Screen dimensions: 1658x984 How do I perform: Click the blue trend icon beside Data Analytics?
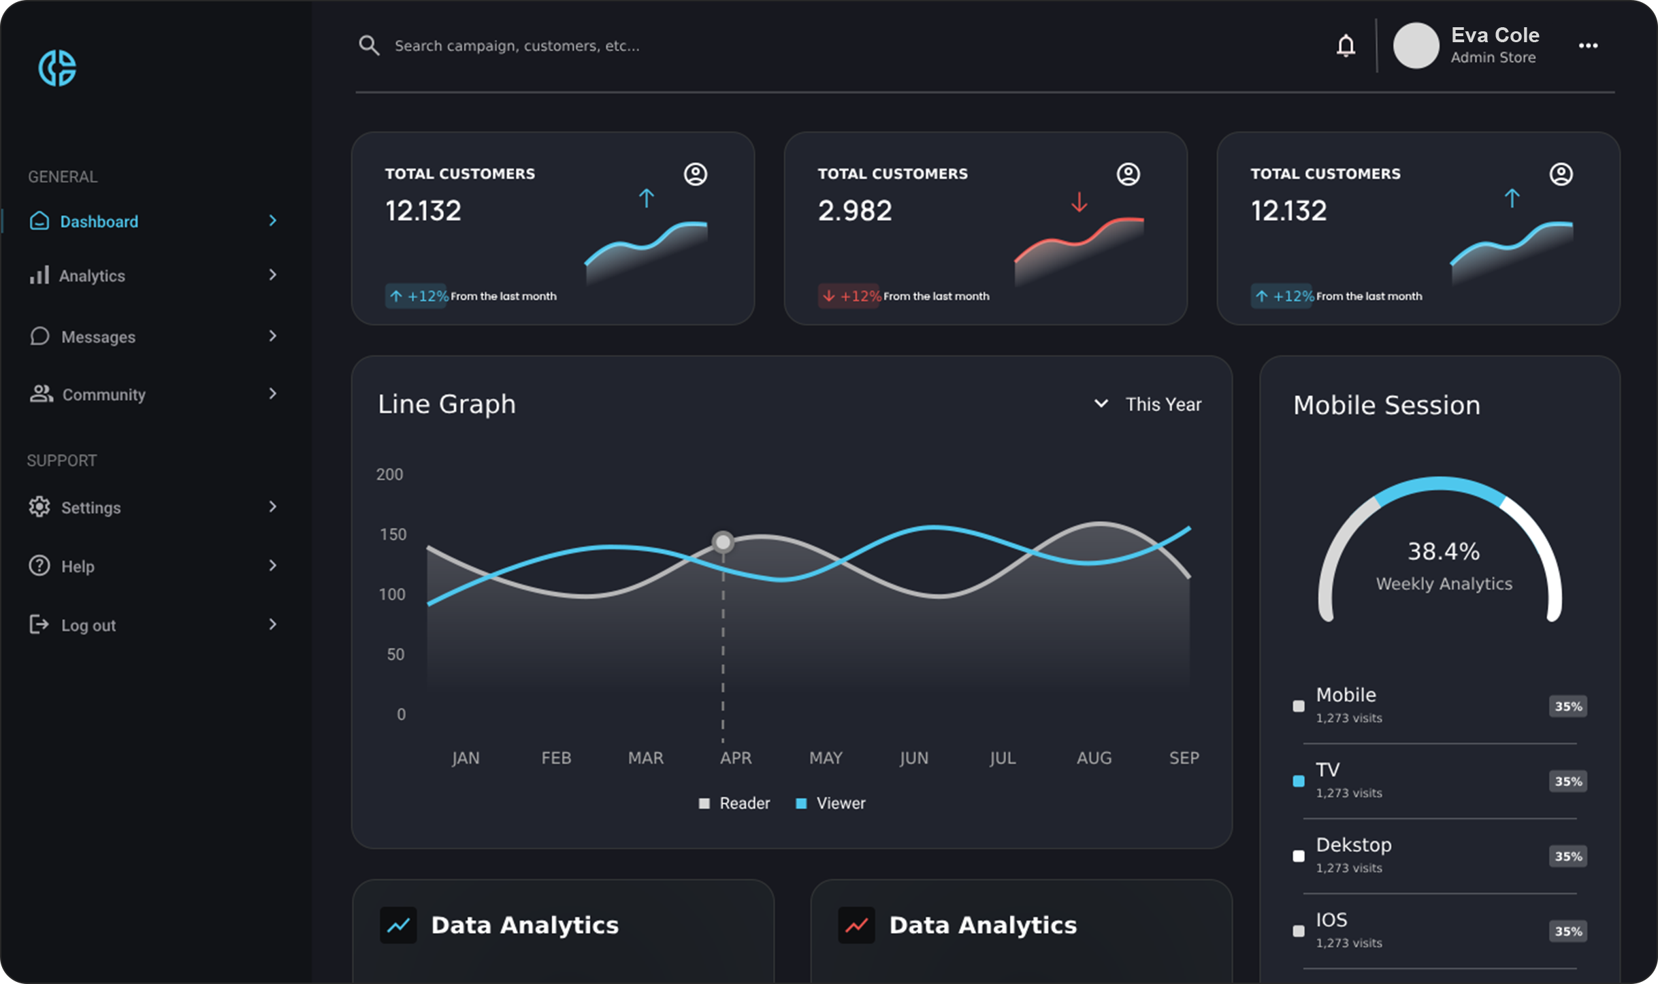click(x=398, y=925)
